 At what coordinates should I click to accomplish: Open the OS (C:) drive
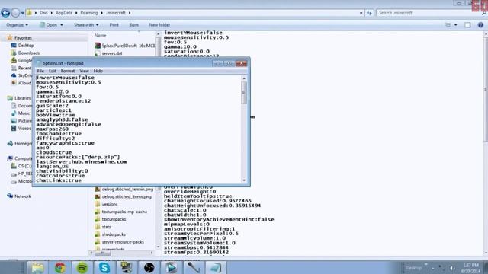24,166
